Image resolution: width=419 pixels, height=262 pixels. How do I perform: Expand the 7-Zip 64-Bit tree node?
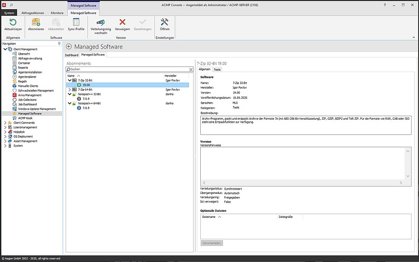[x=70, y=90]
